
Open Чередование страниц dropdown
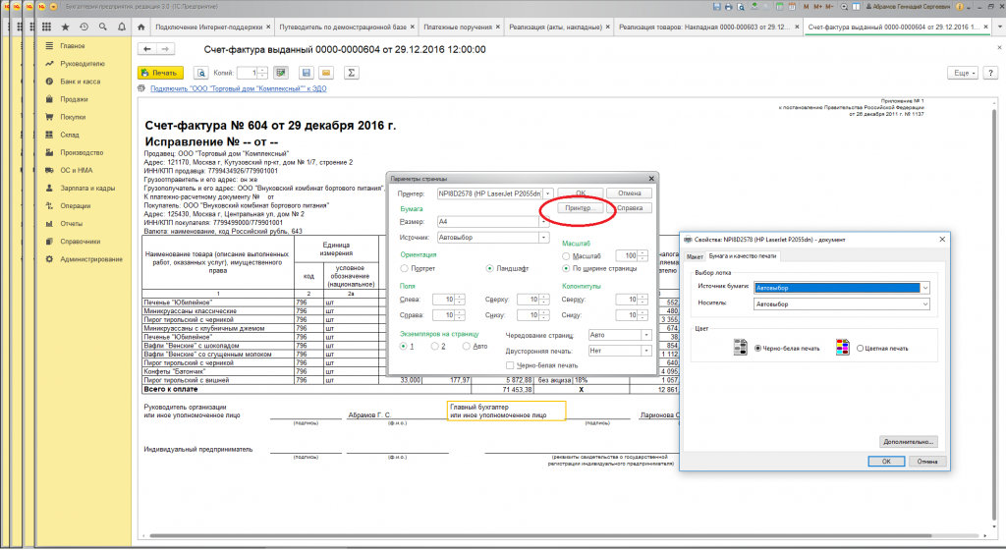coord(646,335)
